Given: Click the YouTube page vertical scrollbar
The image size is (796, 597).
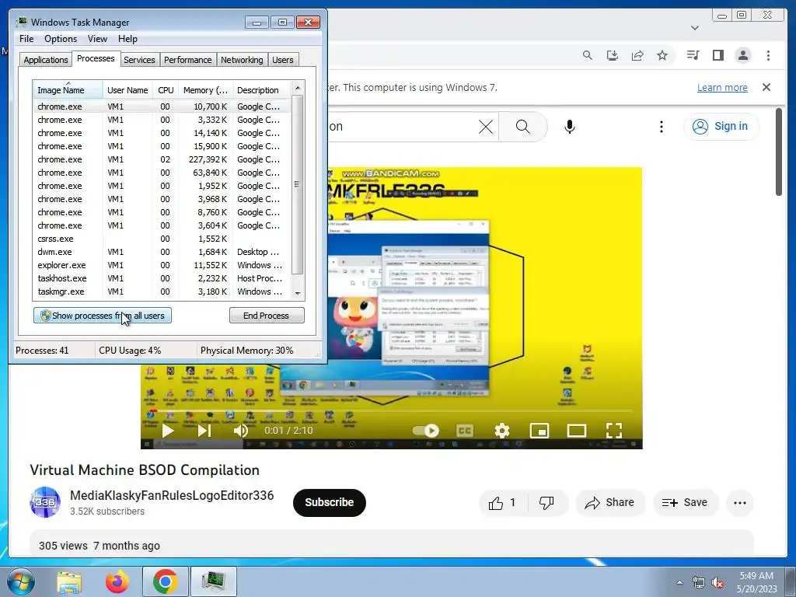Looking at the screenshot, I should [779, 152].
